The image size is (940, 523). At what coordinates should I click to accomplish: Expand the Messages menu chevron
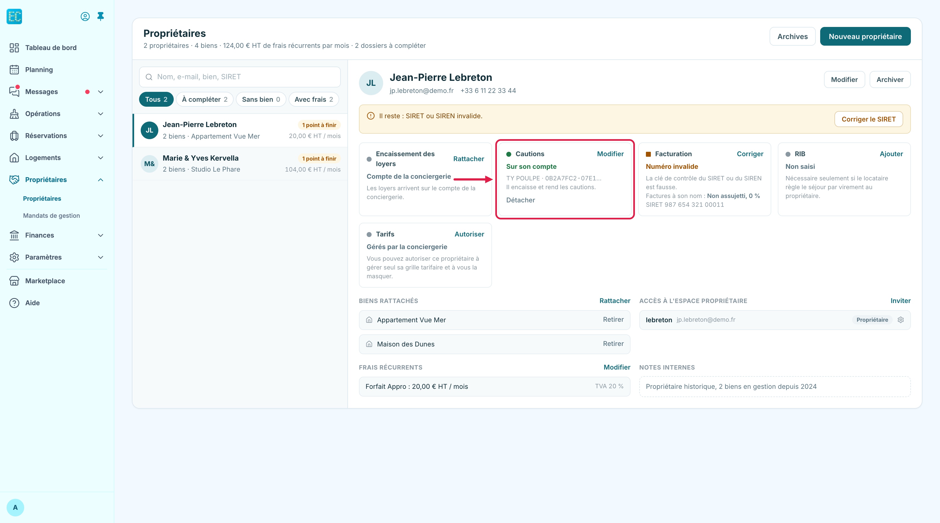(101, 92)
